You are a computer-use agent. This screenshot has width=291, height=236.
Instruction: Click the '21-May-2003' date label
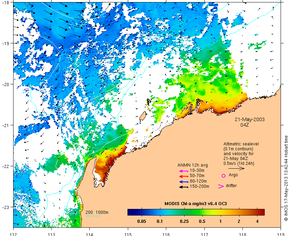coord(250,119)
